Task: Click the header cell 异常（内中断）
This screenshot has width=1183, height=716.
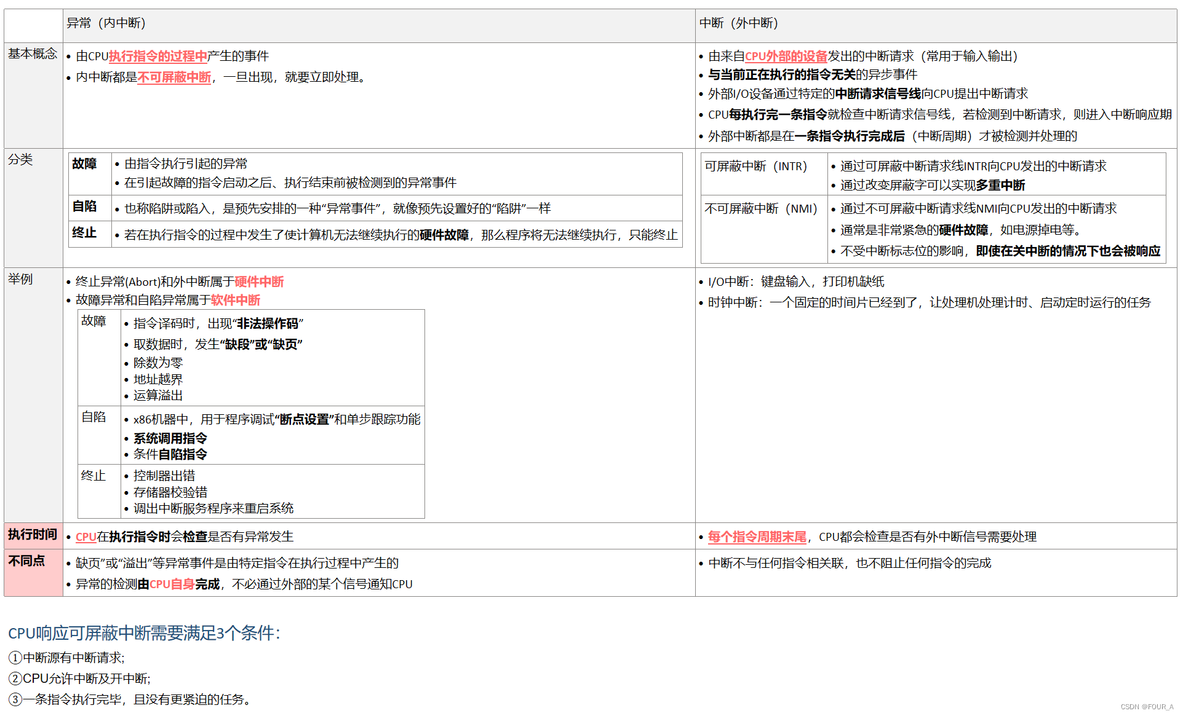Action: pos(379,25)
